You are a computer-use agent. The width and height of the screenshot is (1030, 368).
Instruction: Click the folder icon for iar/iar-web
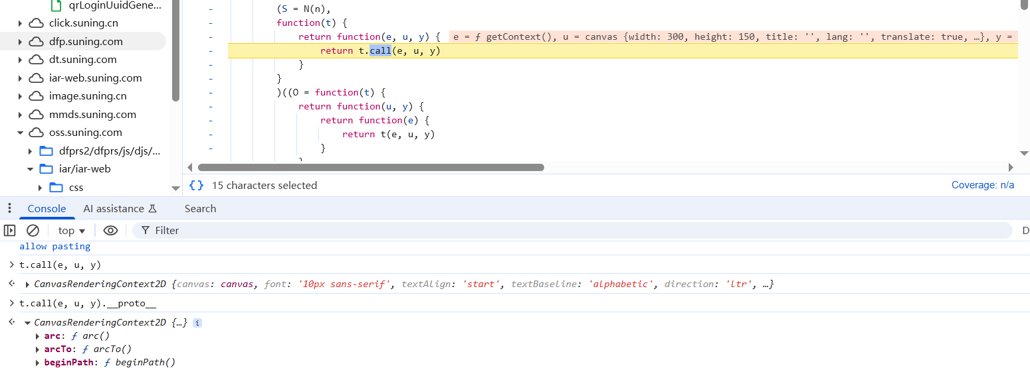pos(46,168)
